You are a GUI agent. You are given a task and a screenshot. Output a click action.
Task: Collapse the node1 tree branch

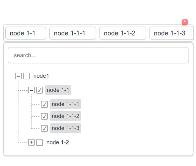(18, 76)
